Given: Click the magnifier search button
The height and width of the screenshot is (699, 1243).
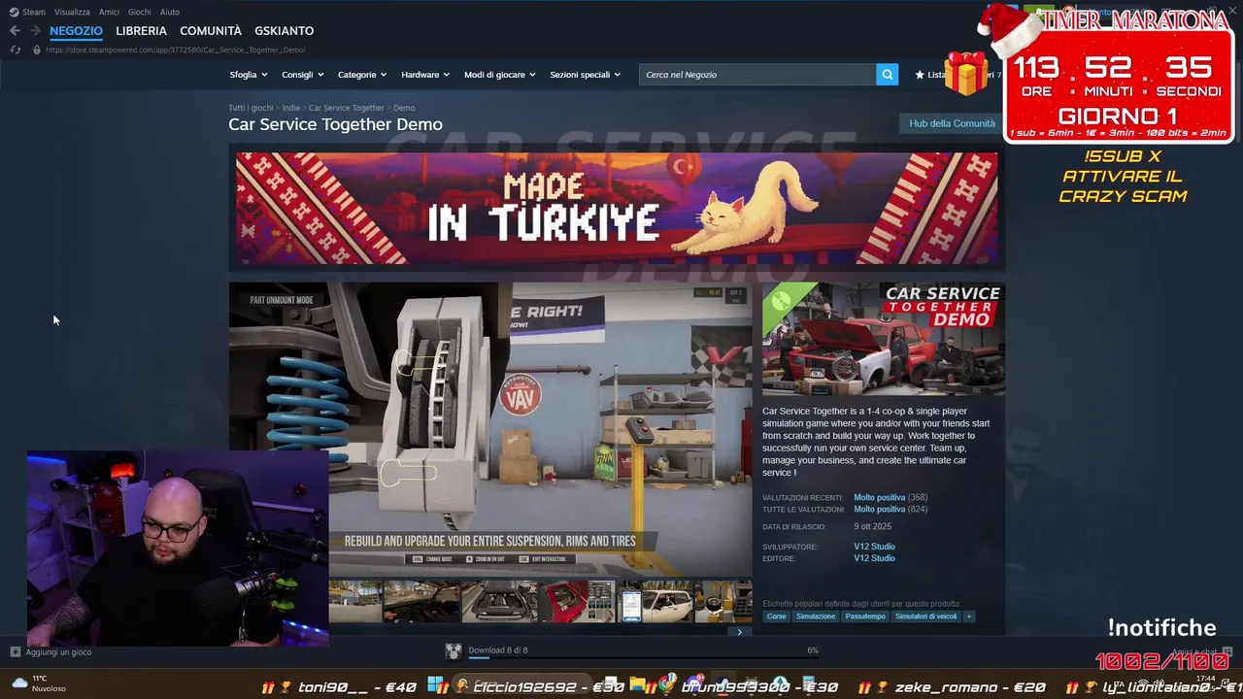Looking at the screenshot, I should coord(887,75).
